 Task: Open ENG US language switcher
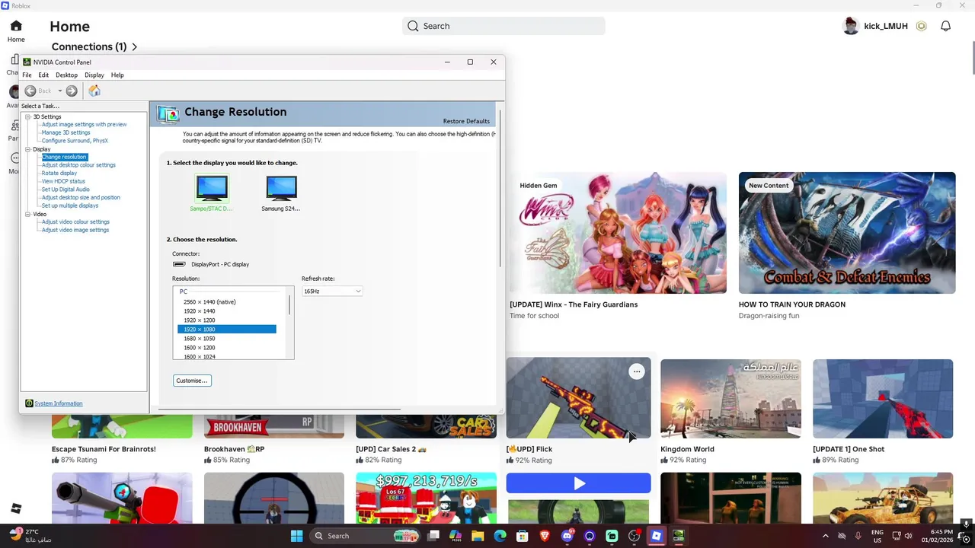[x=877, y=536]
